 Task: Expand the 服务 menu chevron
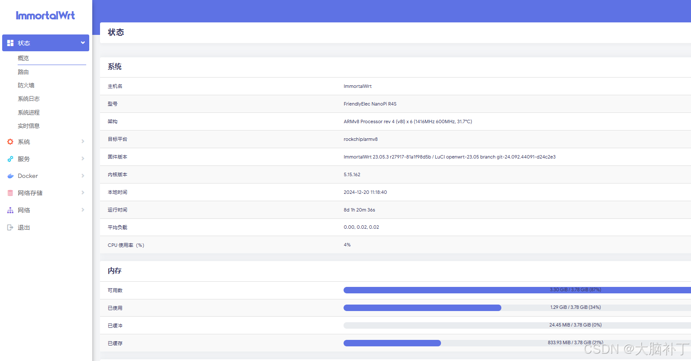[83, 159]
